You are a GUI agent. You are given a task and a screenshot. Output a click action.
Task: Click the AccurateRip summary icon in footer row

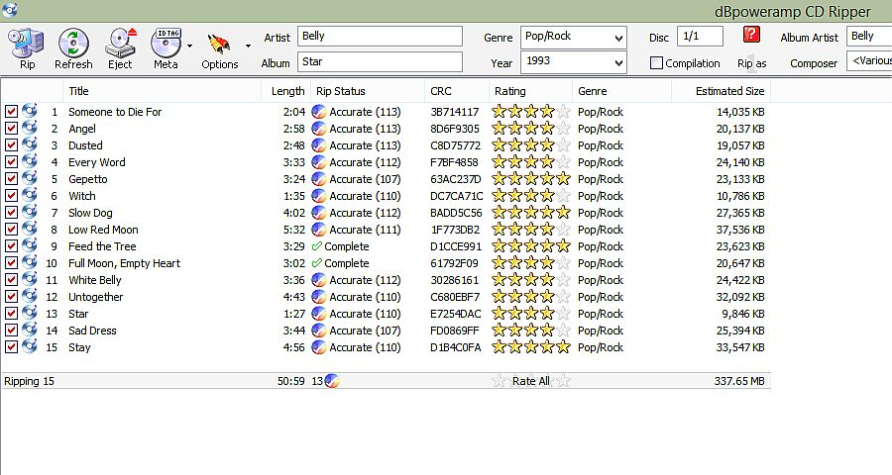[332, 381]
